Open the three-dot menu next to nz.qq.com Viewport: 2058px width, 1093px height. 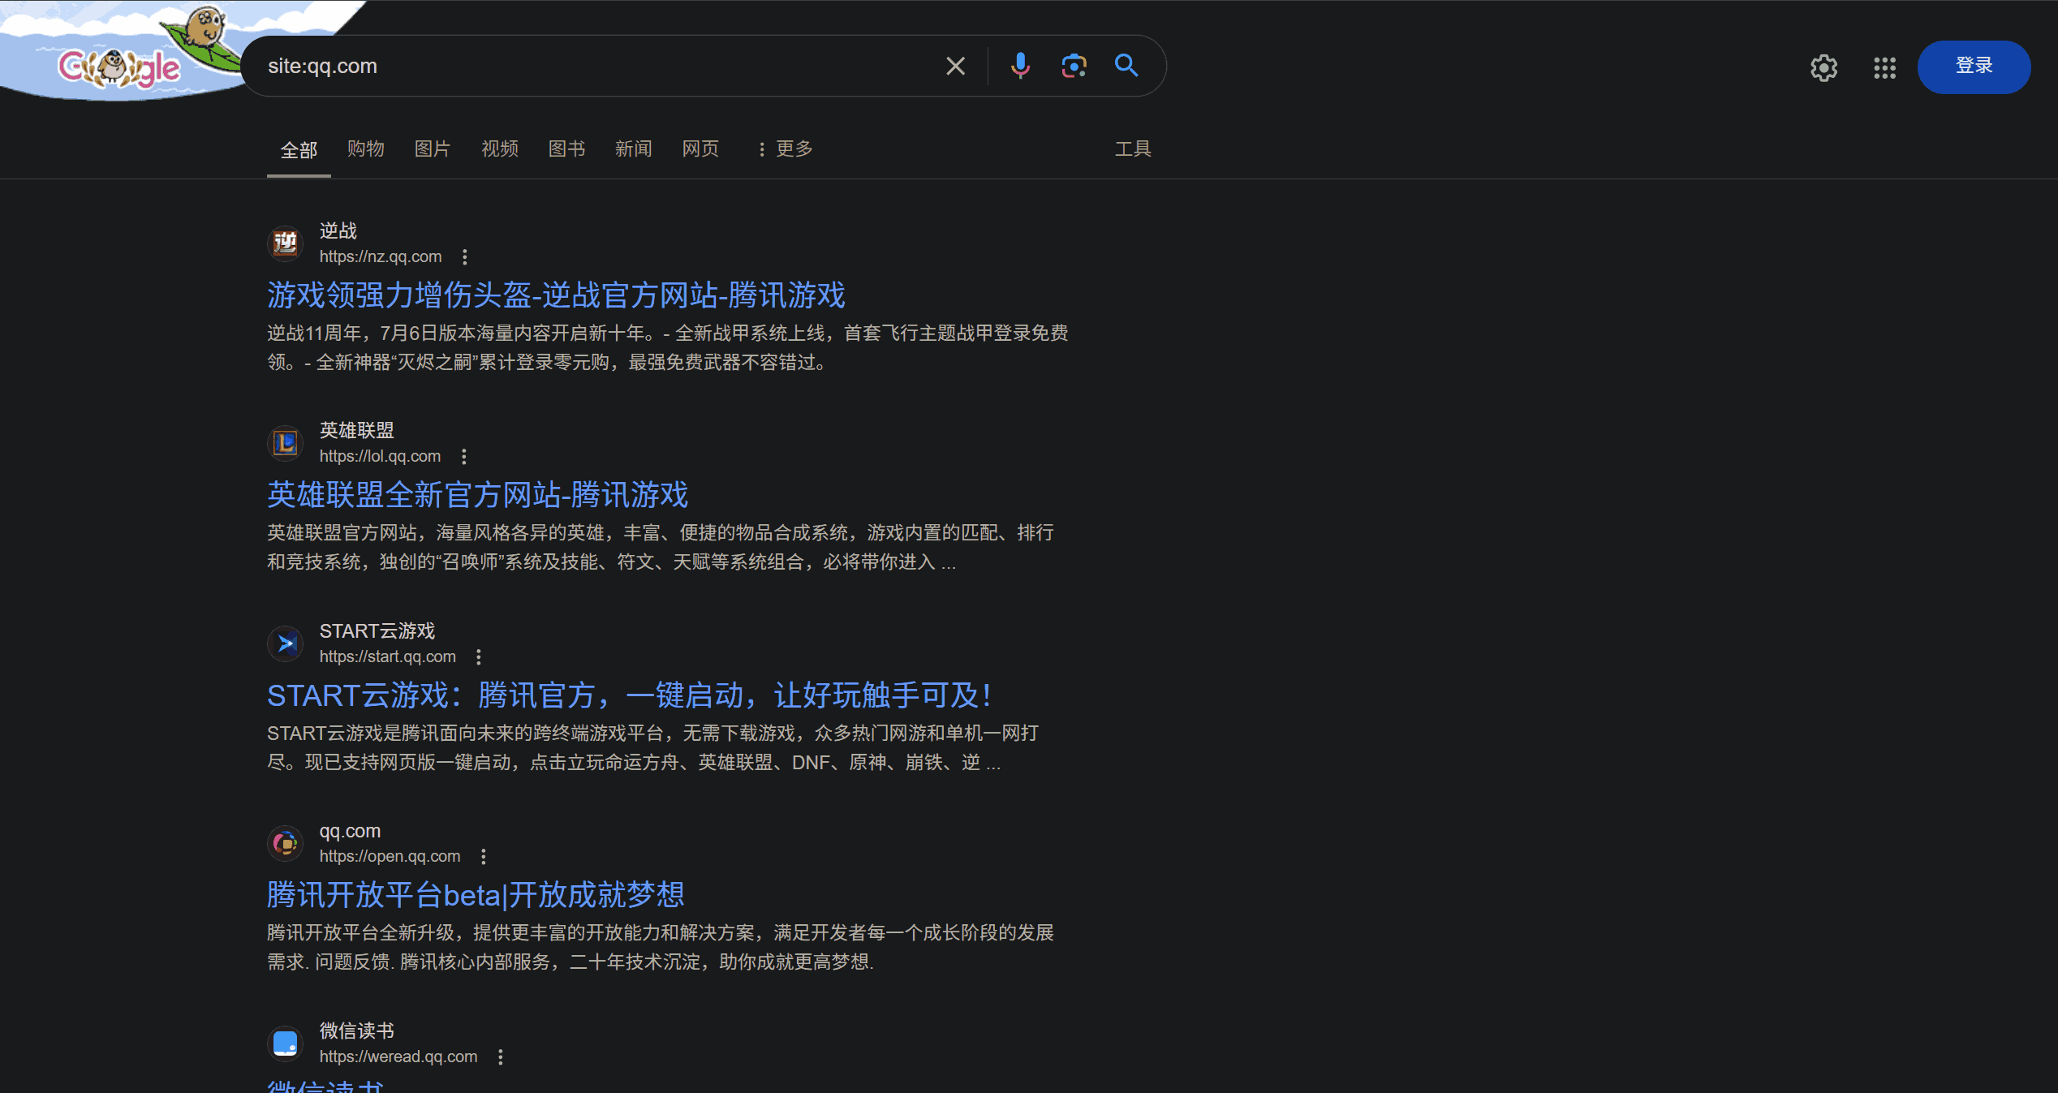pyautogui.click(x=466, y=256)
